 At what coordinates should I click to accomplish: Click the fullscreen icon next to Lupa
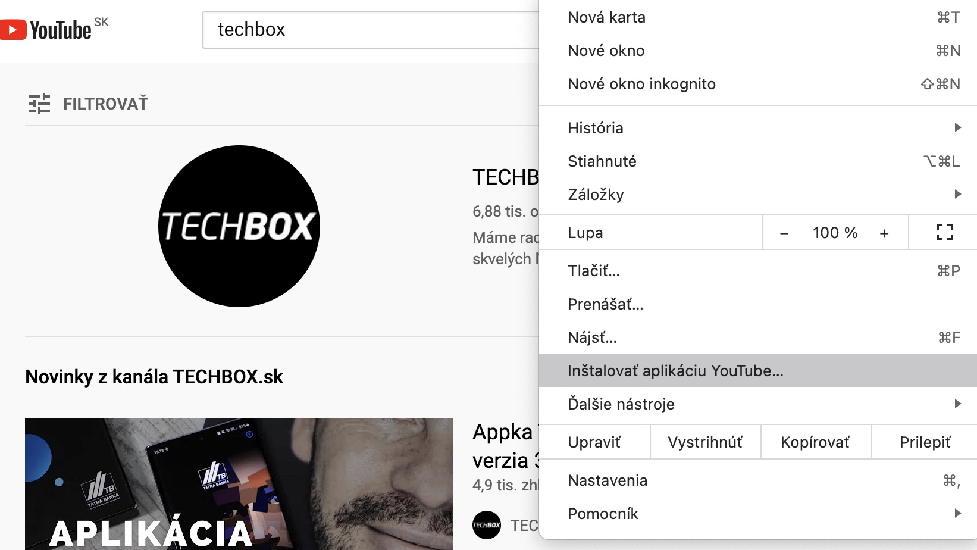pos(944,232)
